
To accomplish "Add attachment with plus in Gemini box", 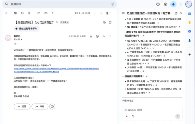I will (x=127, y=116).
